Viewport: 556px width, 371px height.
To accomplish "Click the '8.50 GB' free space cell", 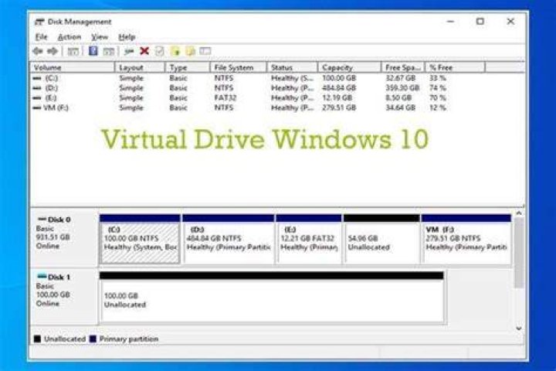I will point(398,98).
